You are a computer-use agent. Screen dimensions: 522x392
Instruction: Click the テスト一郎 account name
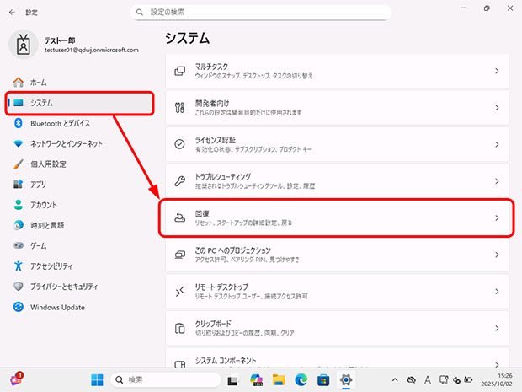click(x=60, y=40)
